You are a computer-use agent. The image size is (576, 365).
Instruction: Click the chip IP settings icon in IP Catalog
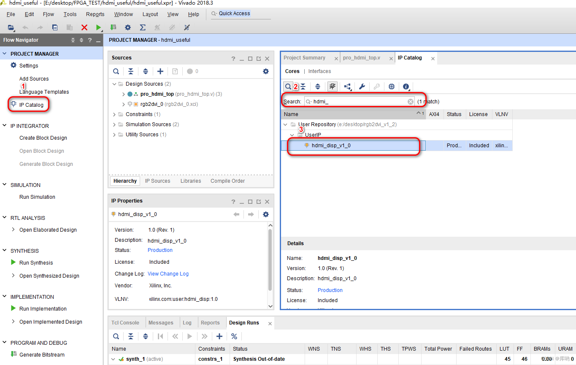pyautogui.click(x=392, y=87)
